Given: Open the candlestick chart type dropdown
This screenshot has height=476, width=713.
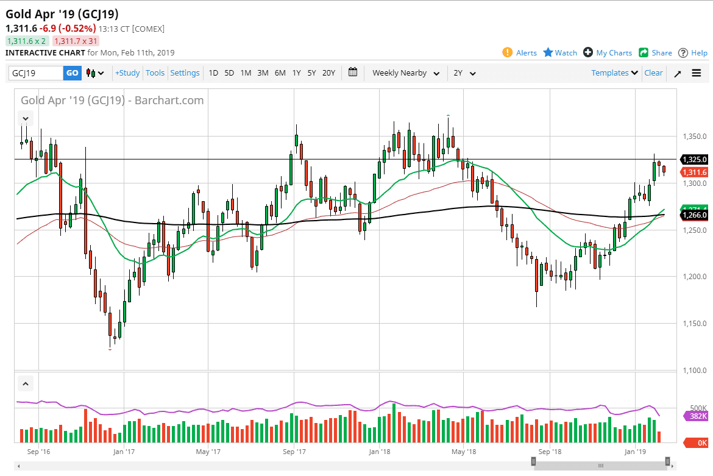Looking at the screenshot, I should (x=95, y=73).
